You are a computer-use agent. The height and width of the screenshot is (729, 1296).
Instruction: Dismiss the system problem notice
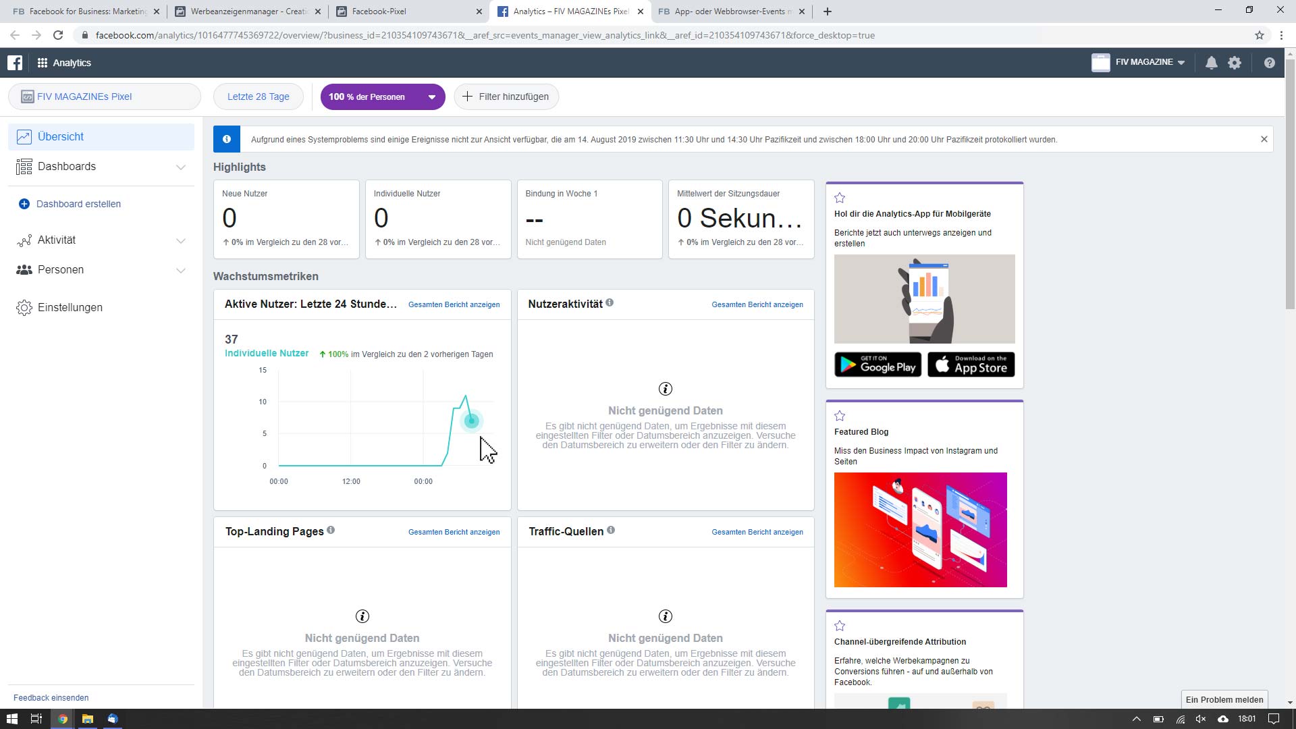1264,139
